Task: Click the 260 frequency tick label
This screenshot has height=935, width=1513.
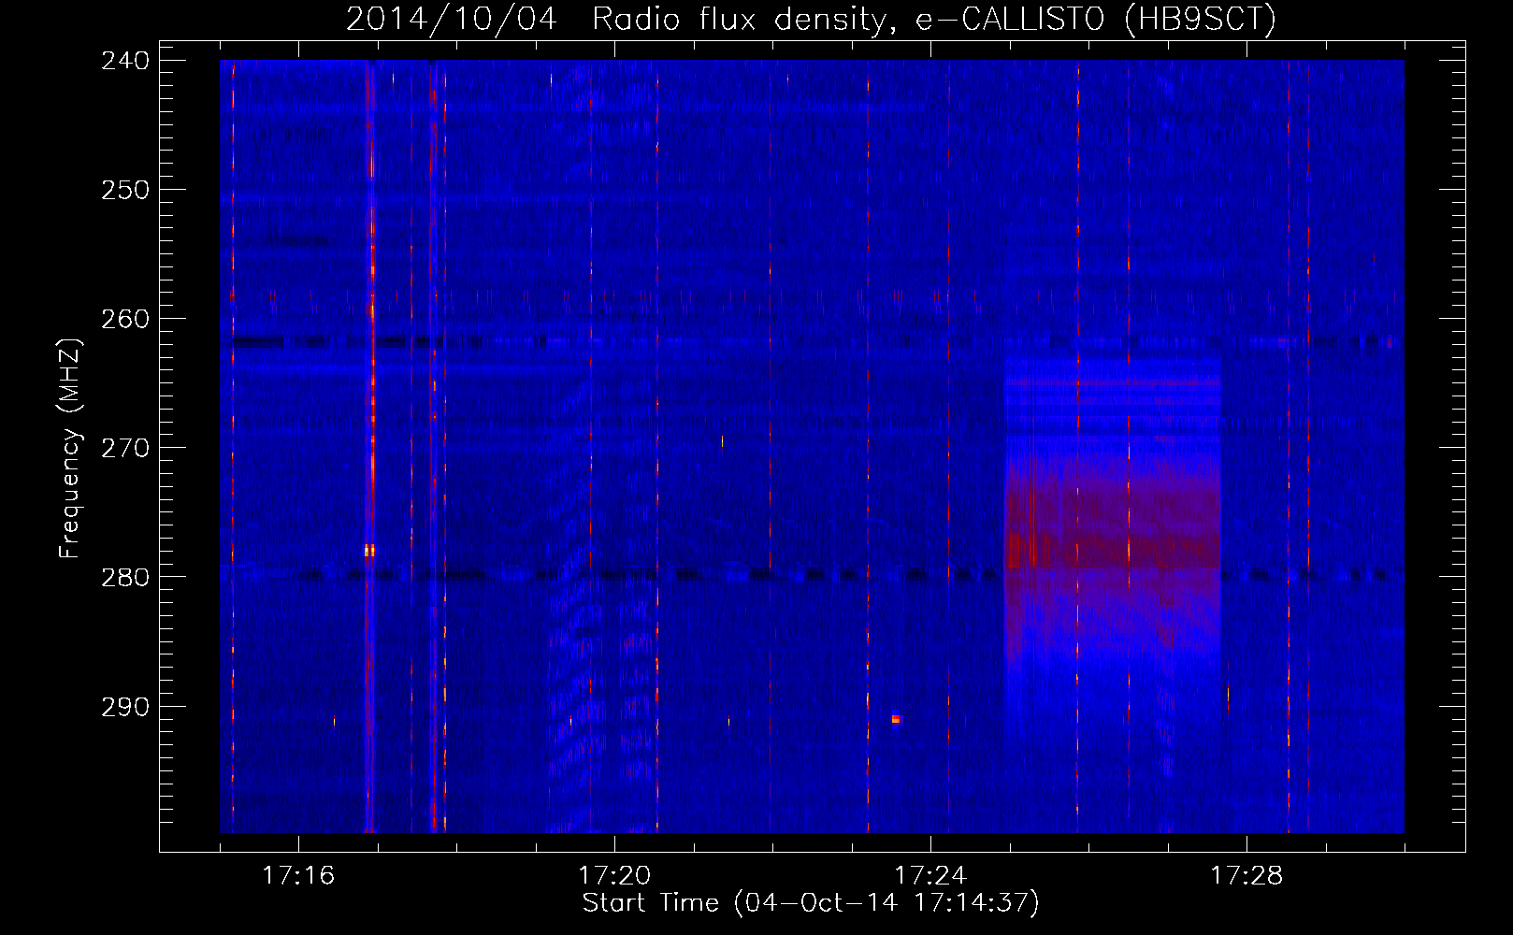Action: coord(125,319)
